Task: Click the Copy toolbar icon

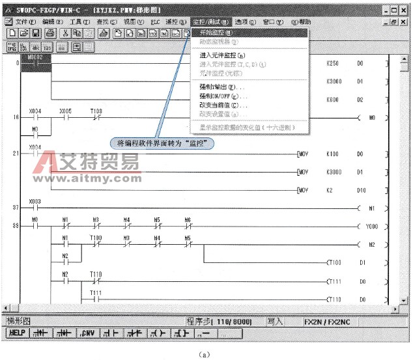Action: (x=77, y=33)
